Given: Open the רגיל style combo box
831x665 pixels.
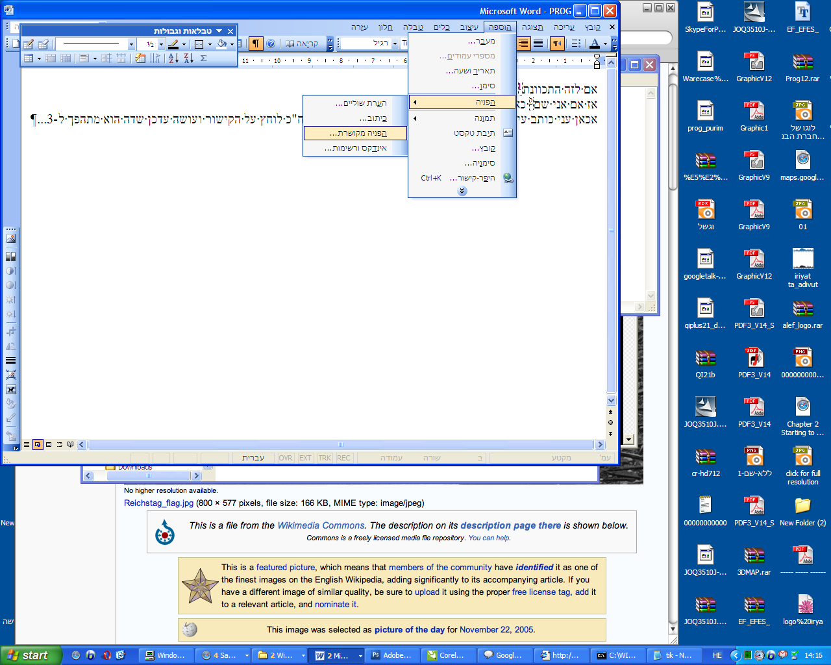Looking at the screenshot, I should coord(369,44).
